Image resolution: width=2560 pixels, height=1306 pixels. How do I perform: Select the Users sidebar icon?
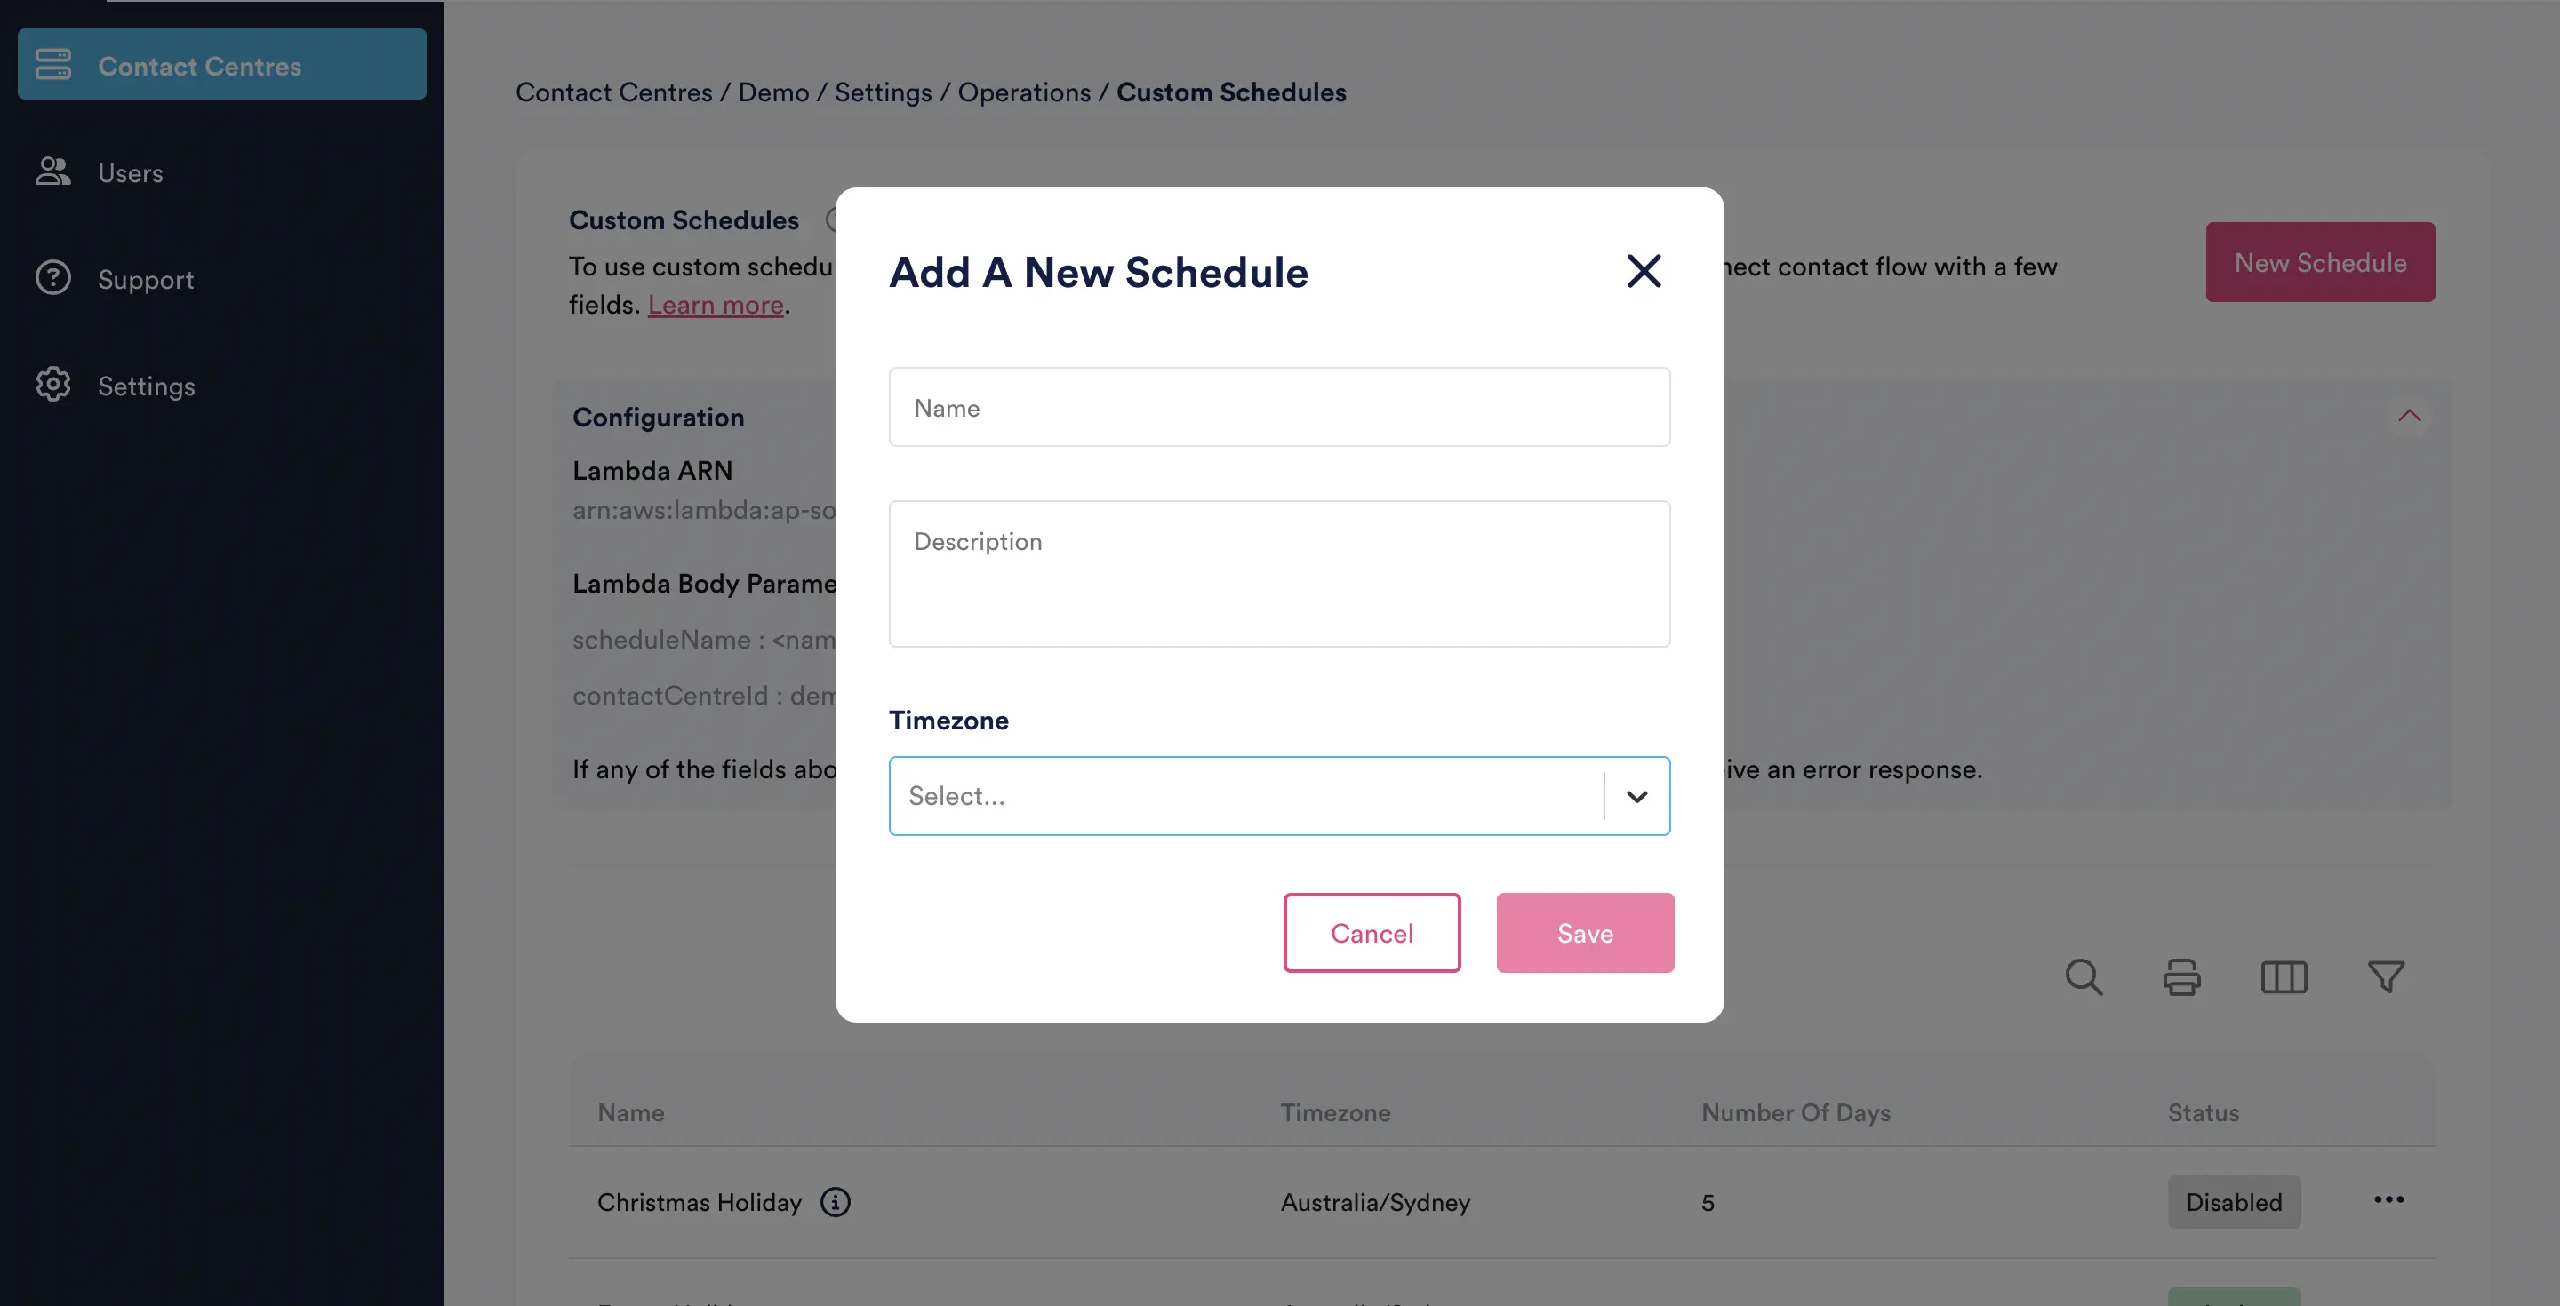click(x=52, y=171)
